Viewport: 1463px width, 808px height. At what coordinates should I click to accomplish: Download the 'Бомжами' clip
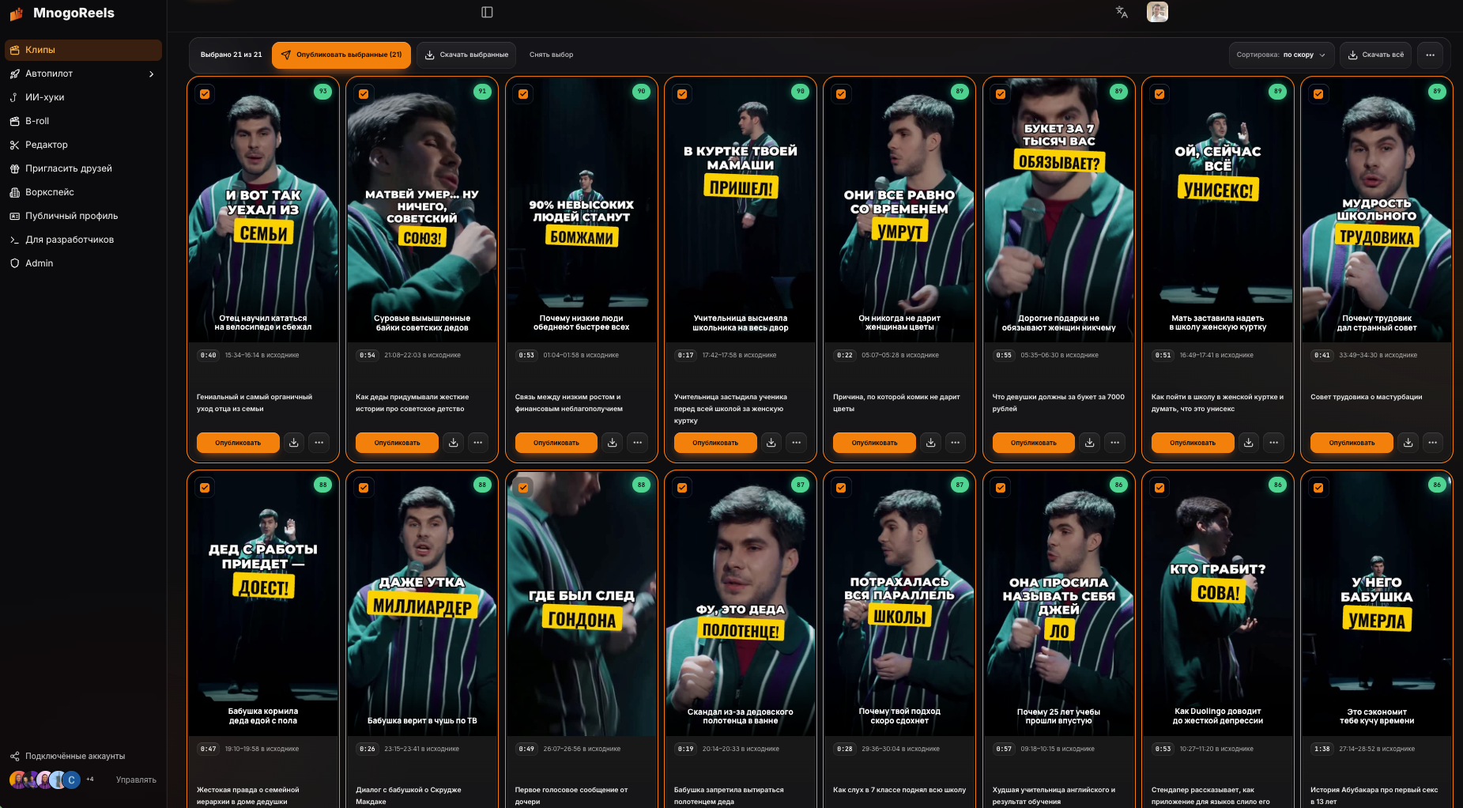click(x=613, y=443)
